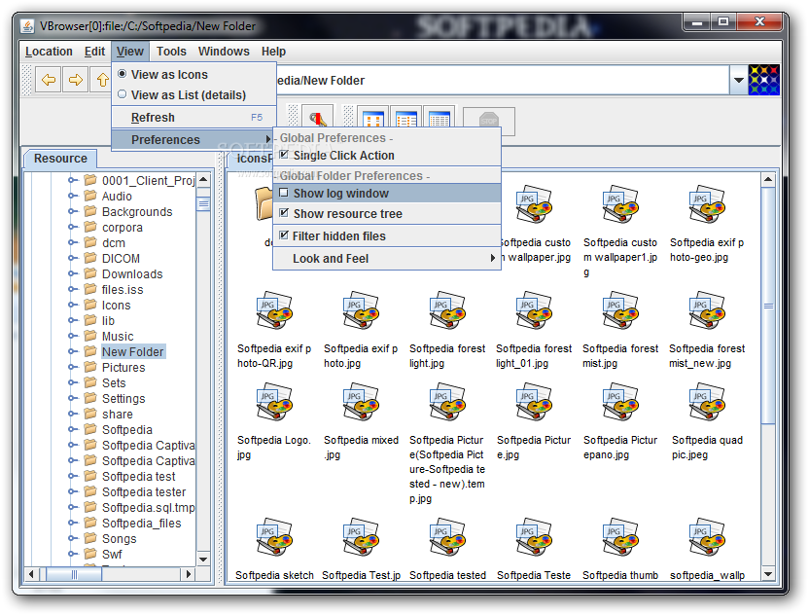Select corpora folder in resource tree
Screen dimensions: 809x615
click(122, 227)
